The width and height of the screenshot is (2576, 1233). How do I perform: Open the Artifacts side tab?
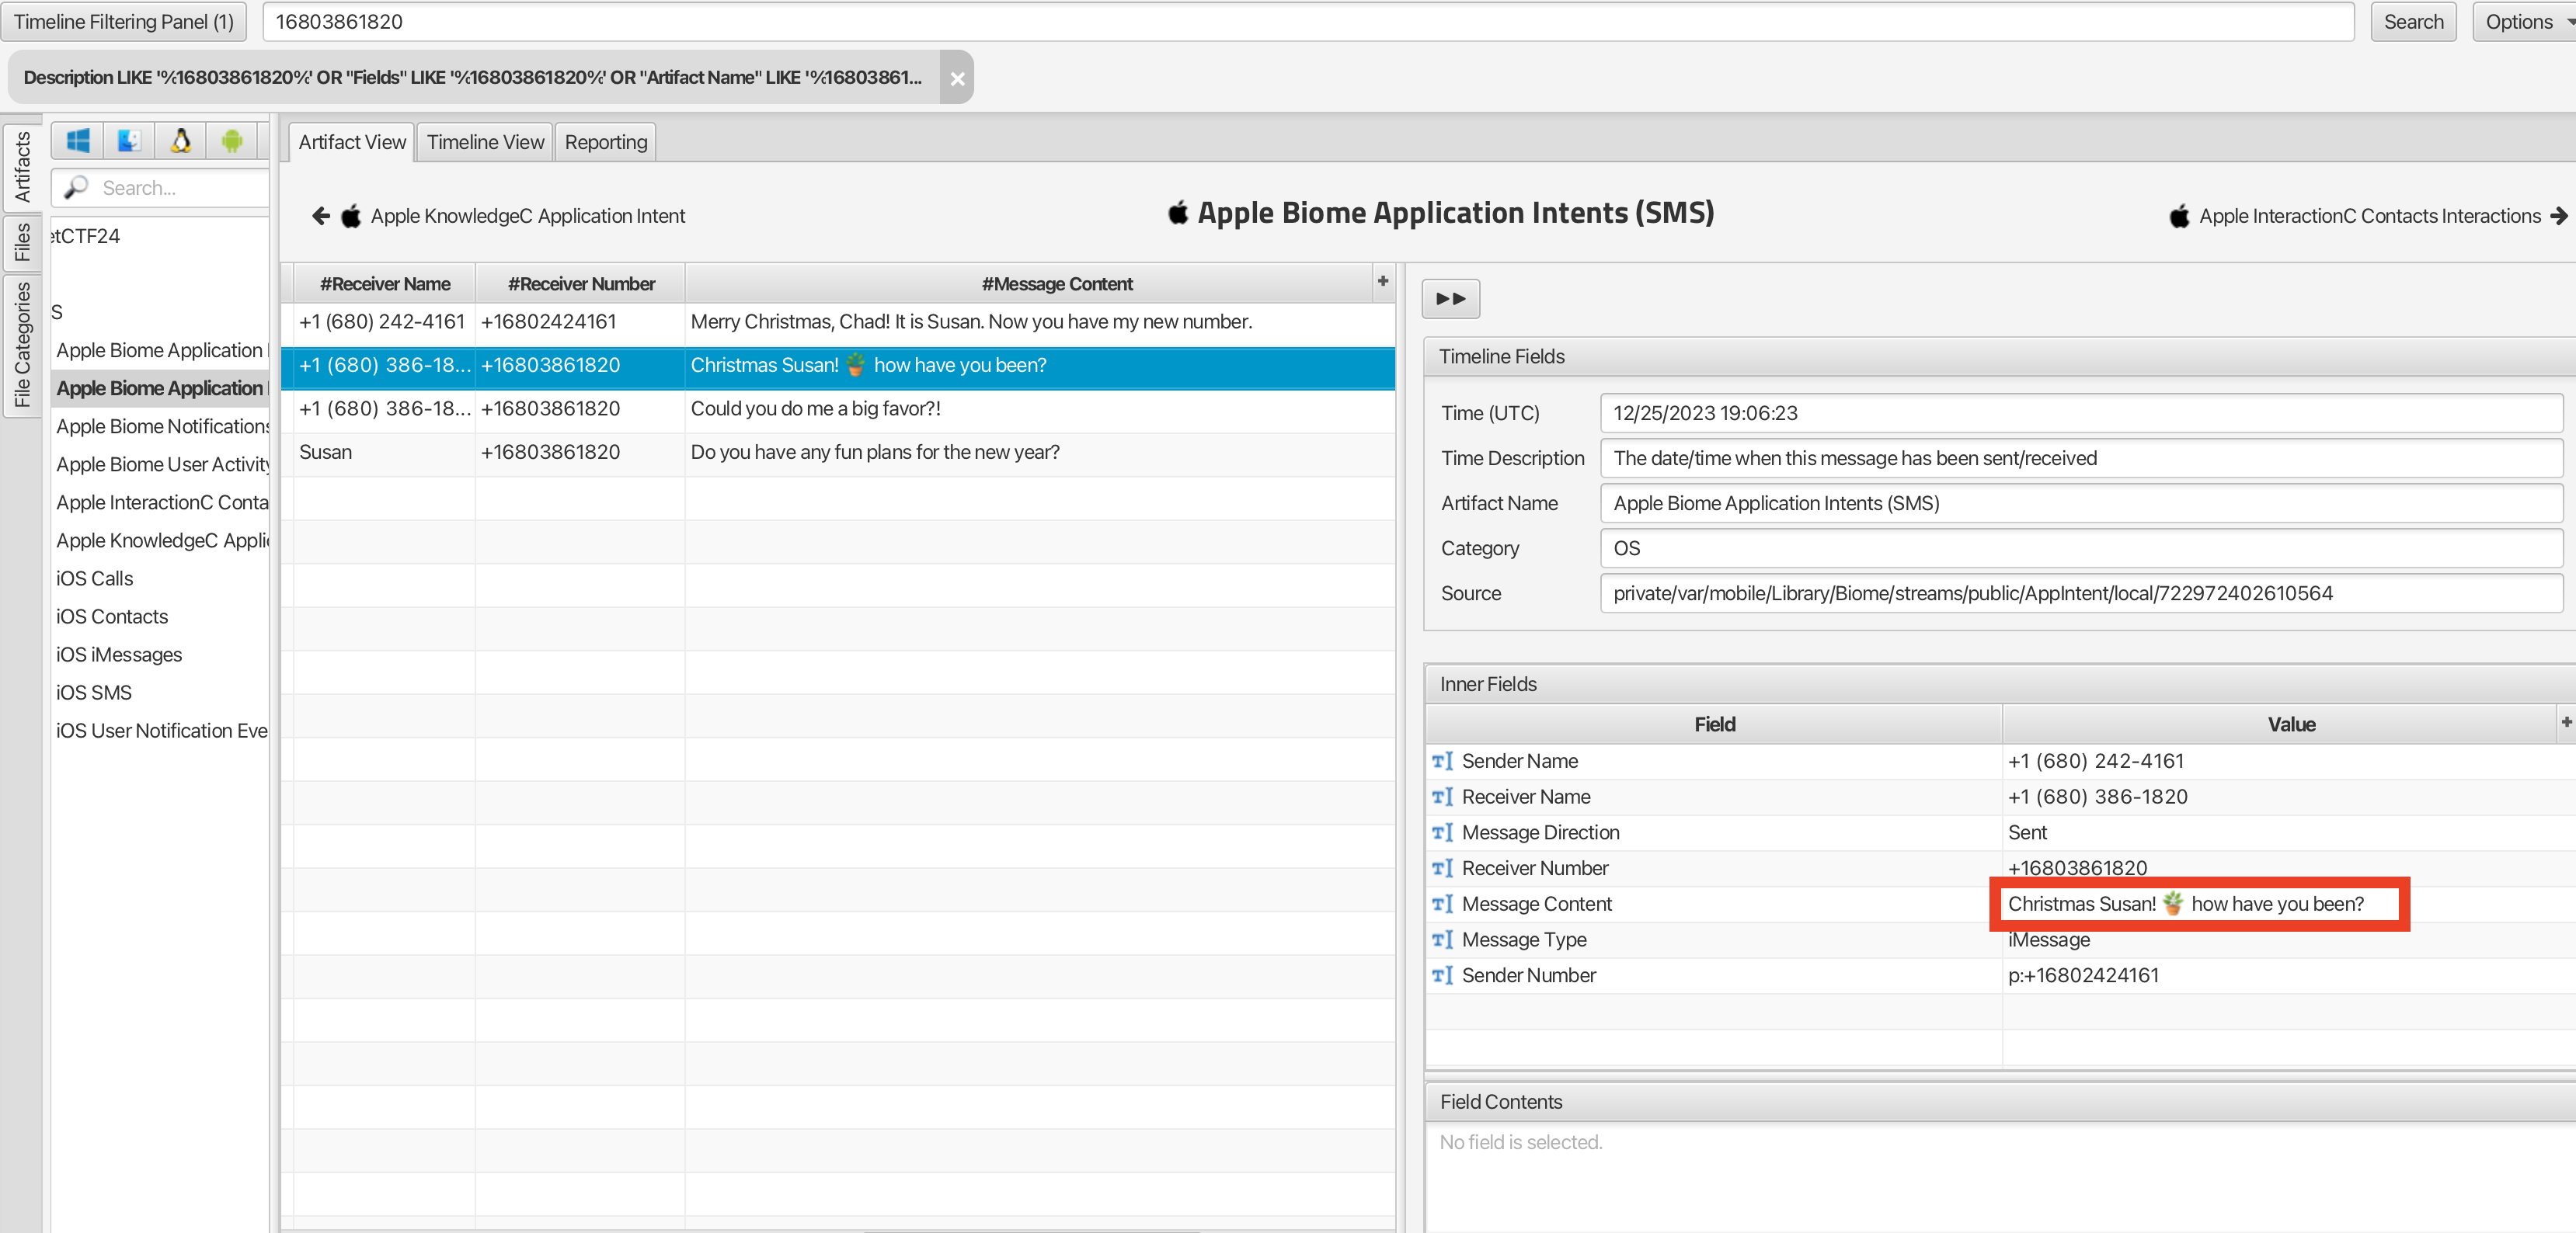click(21, 166)
